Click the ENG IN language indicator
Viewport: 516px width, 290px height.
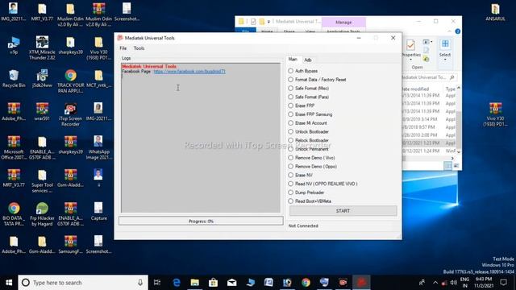[464, 283]
